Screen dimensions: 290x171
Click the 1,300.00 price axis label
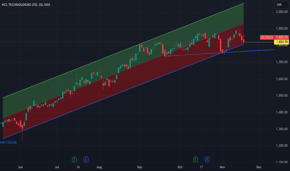pos(282,129)
